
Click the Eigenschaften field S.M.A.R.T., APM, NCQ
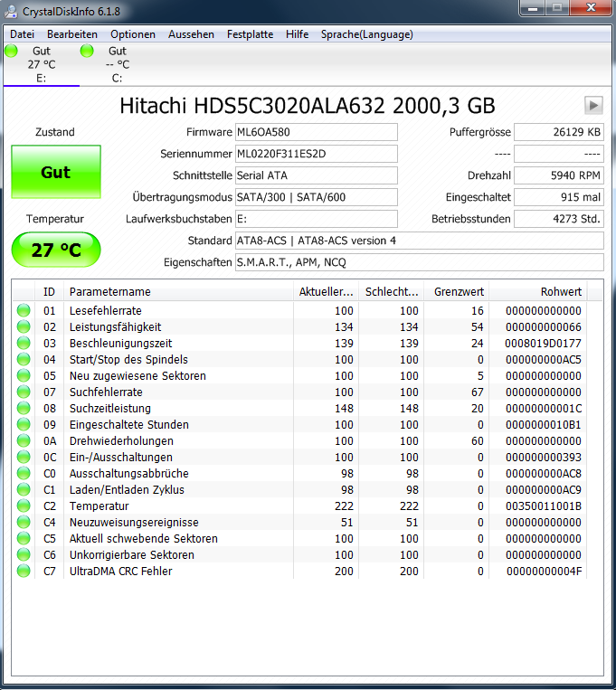(419, 262)
